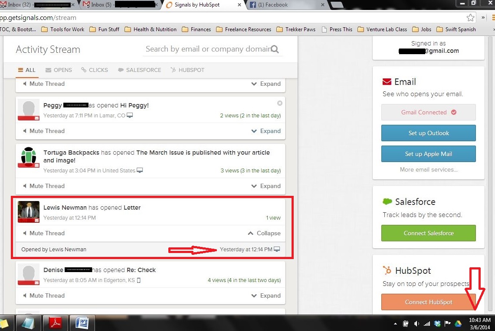Filter the stream by OPENS
Screen dimensions: 495x331
[x=59, y=70]
